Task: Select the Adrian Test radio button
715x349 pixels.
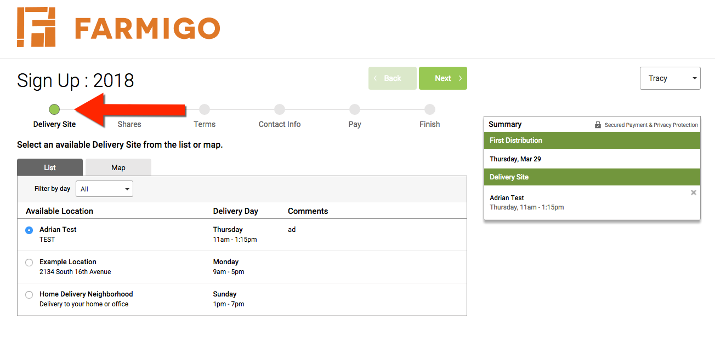Action: [29, 230]
